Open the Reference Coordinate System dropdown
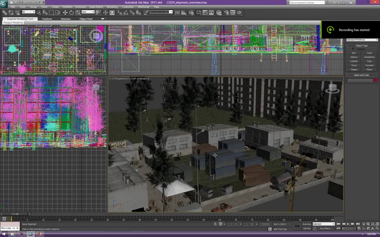380x237 pixels. pos(87,13)
